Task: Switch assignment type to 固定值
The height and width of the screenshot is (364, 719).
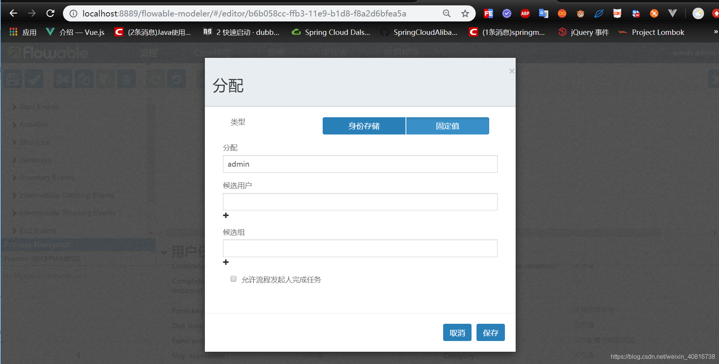Action: click(x=447, y=126)
